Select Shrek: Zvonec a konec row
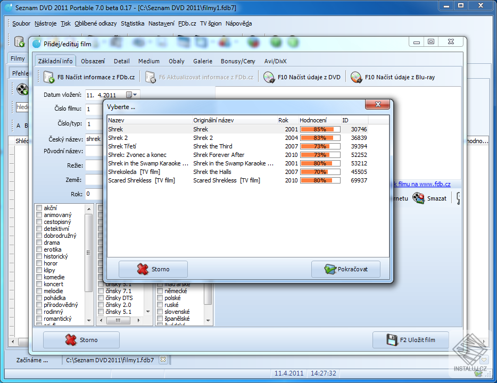Screen dimensions: 497x383 pos(237,155)
